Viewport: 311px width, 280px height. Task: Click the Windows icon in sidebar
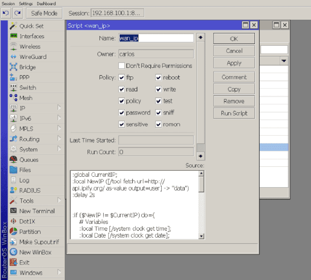[14, 272]
